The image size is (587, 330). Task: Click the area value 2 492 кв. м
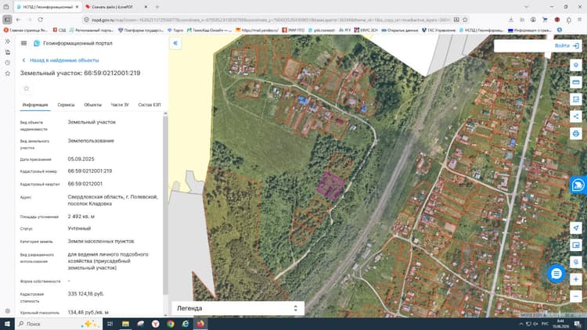[81, 217]
